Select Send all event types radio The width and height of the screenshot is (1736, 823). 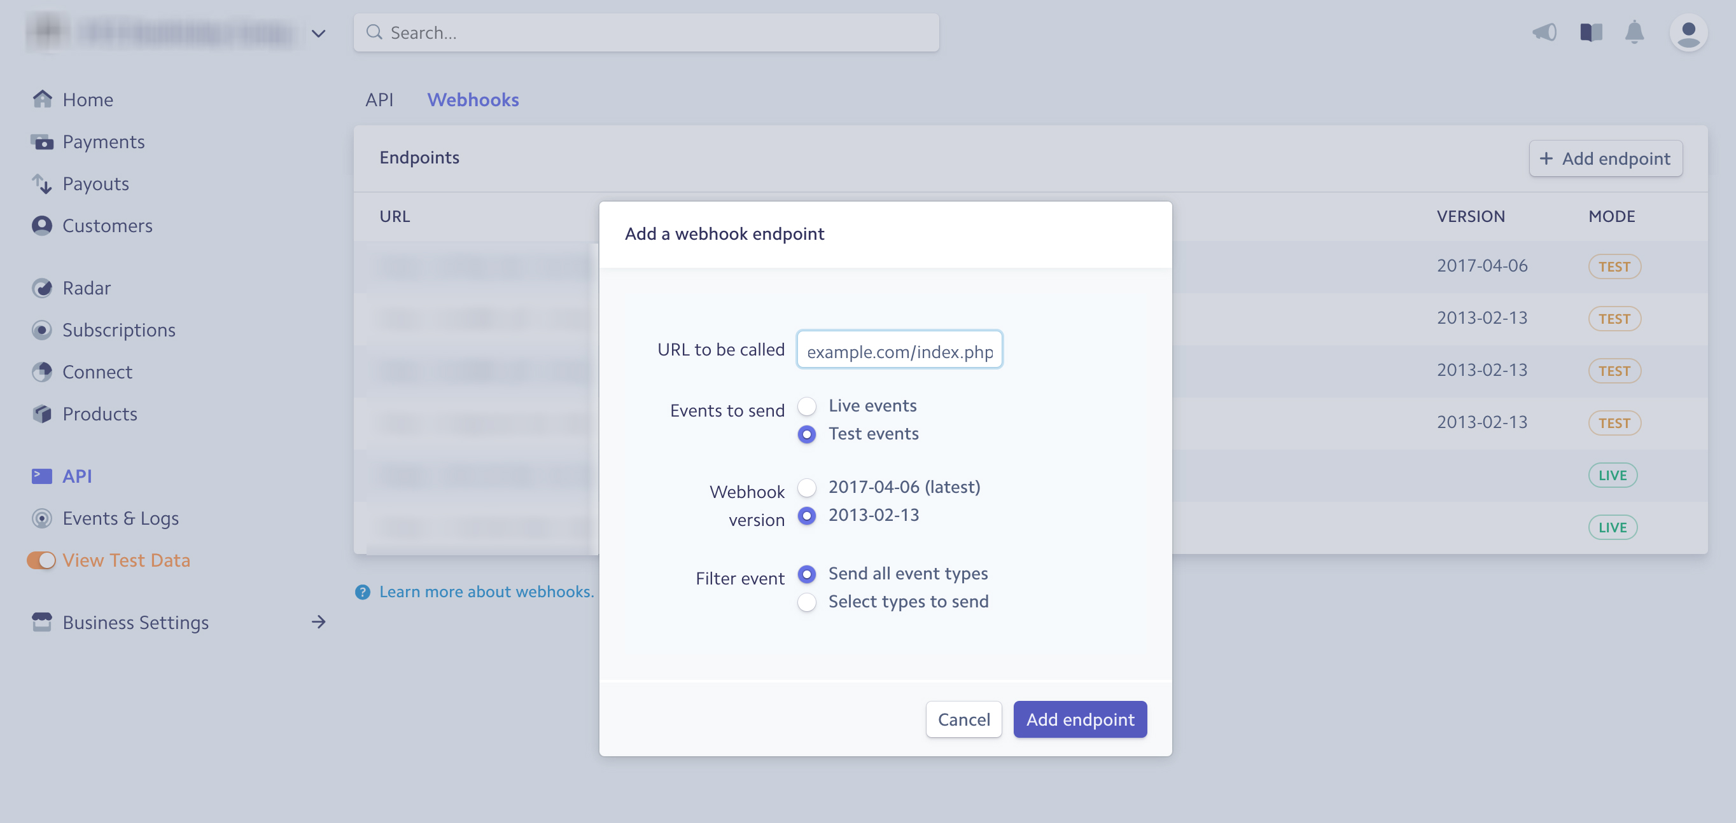click(807, 574)
